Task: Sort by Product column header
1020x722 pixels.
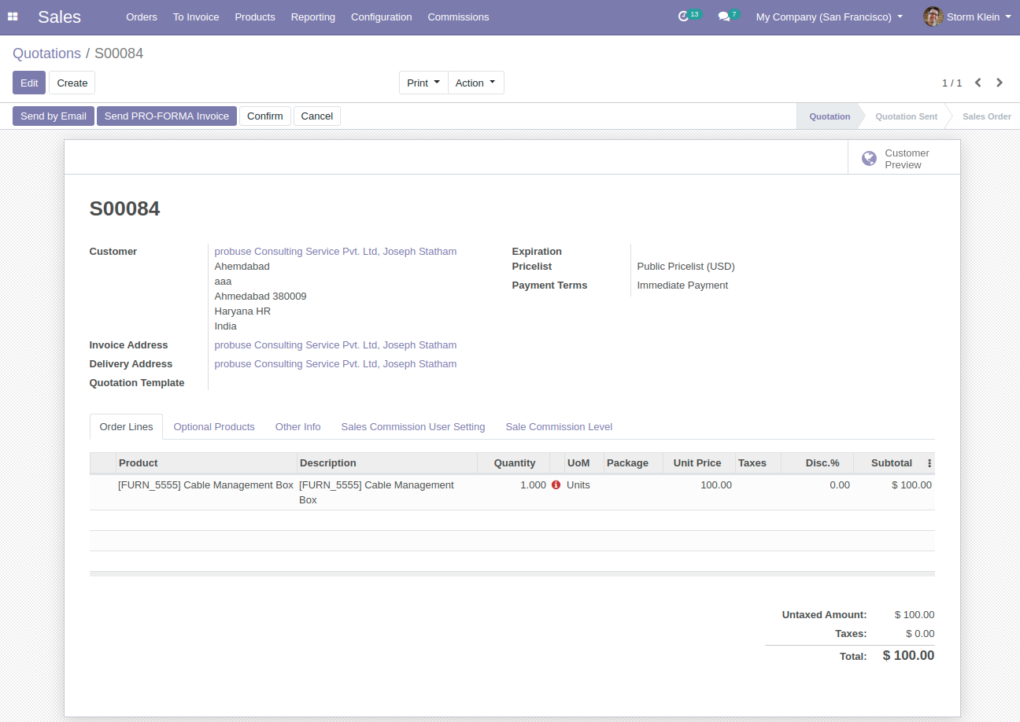Action: pyautogui.click(x=206, y=463)
